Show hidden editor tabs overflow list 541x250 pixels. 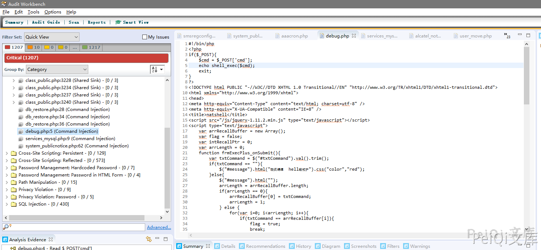click(x=507, y=35)
